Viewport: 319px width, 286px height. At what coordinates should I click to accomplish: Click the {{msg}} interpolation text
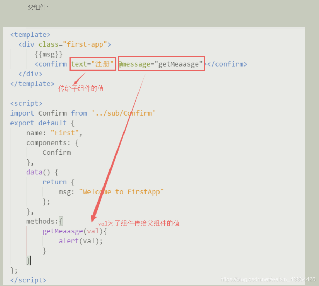[x=48, y=54]
